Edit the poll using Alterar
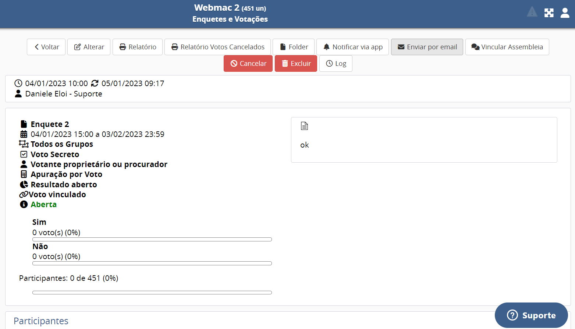 89,47
